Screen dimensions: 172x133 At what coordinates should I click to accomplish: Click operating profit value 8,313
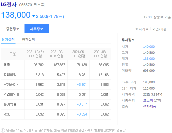point(39,75)
